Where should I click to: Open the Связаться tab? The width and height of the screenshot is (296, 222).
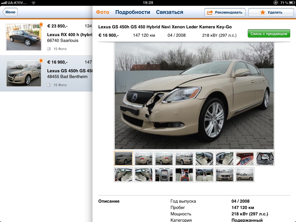click(170, 12)
